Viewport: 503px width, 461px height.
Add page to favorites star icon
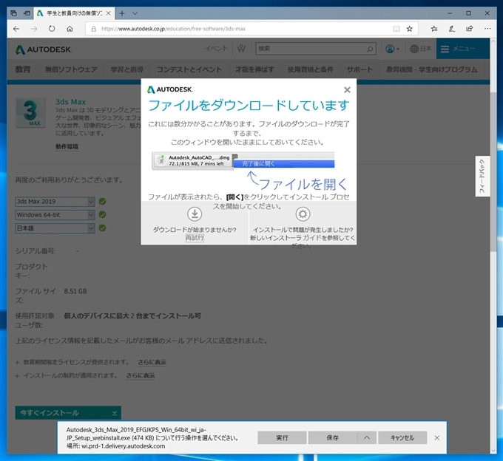coord(409,29)
